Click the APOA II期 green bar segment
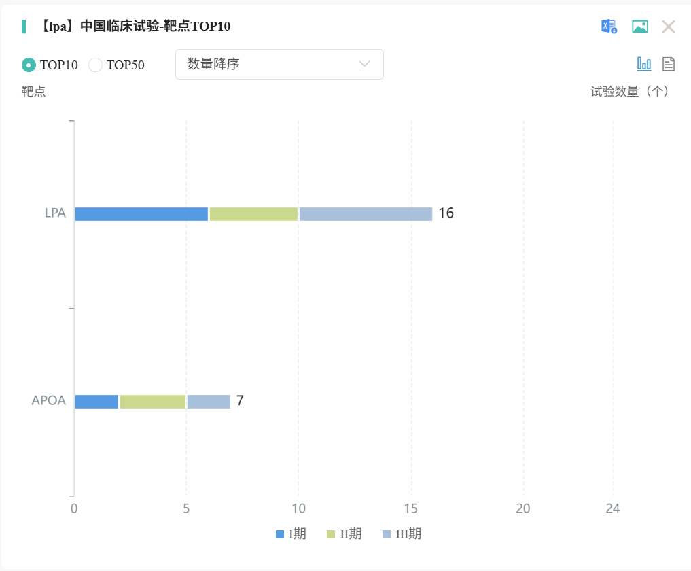The height and width of the screenshot is (571, 691). click(x=152, y=402)
